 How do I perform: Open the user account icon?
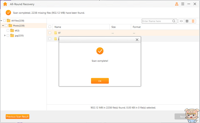(x=177, y=4)
